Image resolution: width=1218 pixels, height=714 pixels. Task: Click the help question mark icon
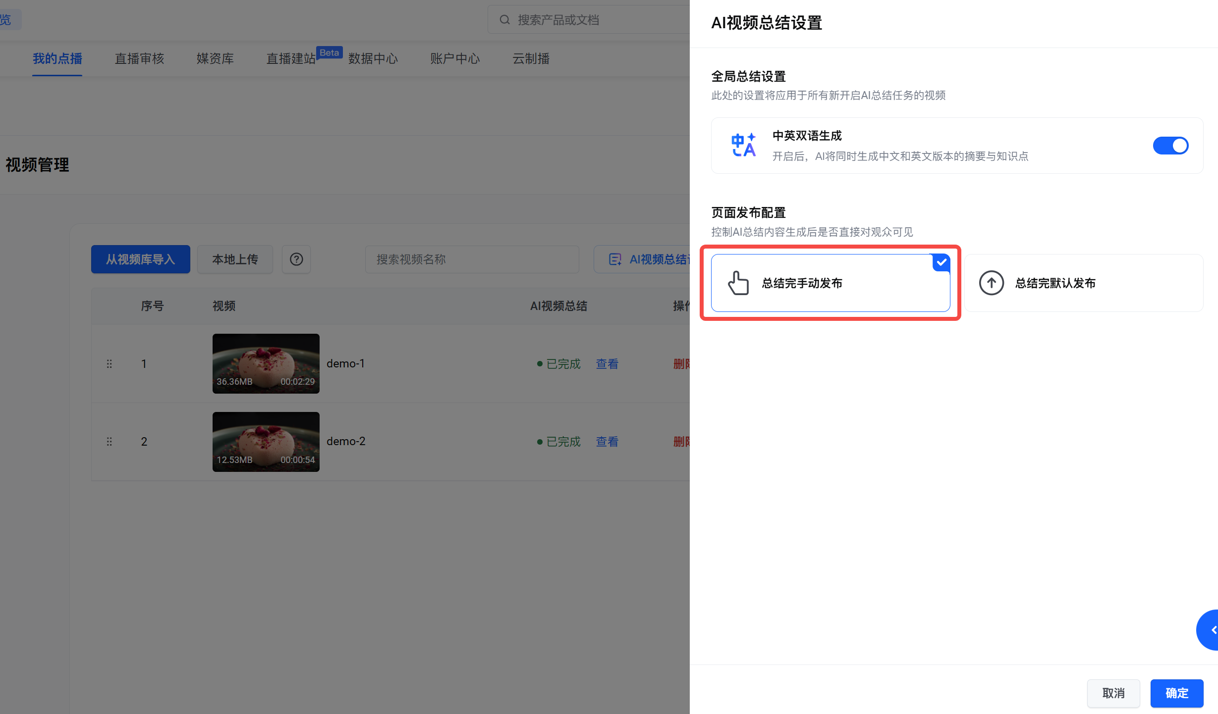pos(296,259)
